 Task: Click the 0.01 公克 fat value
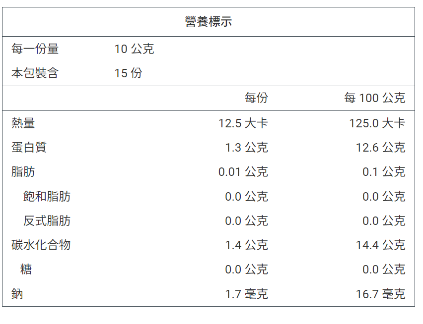(243, 172)
